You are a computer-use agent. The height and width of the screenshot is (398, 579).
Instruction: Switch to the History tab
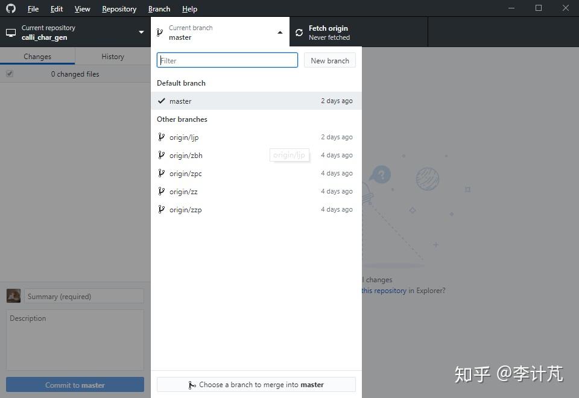click(112, 56)
